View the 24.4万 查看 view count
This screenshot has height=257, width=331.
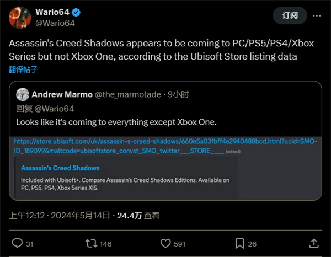tap(138, 216)
